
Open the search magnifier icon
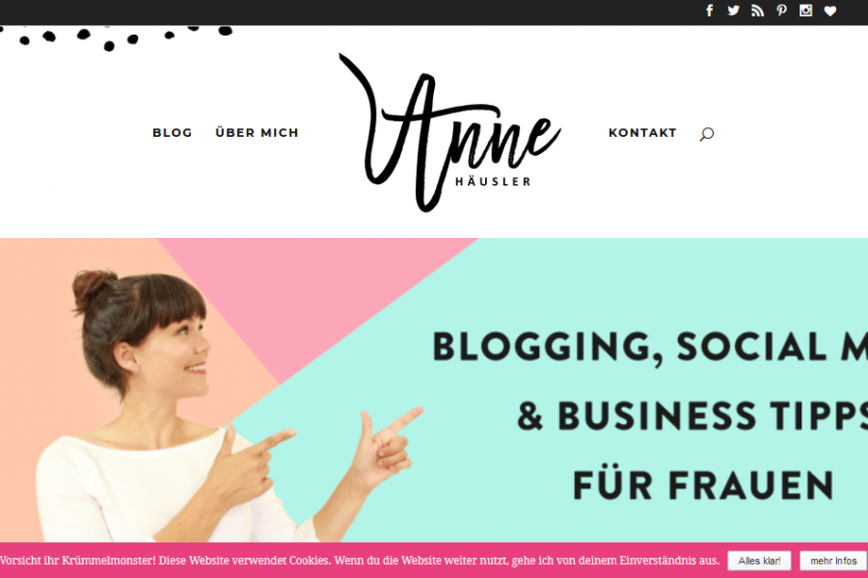coord(706,134)
